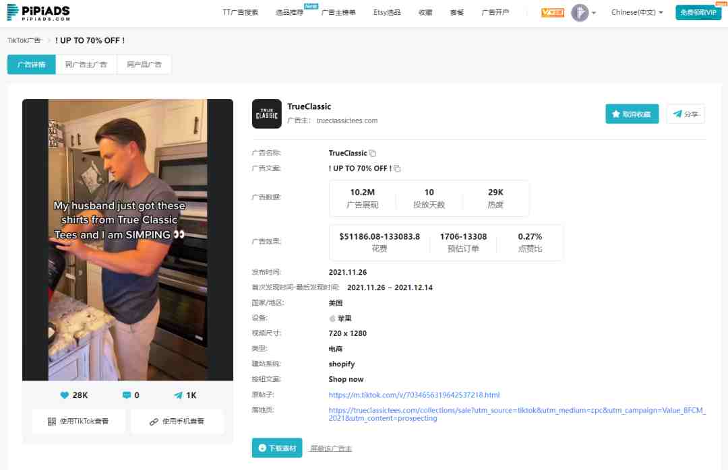Viewport: 728px width, 470px height.
Task: Open the 收藏 menu item
Action: tap(425, 13)
